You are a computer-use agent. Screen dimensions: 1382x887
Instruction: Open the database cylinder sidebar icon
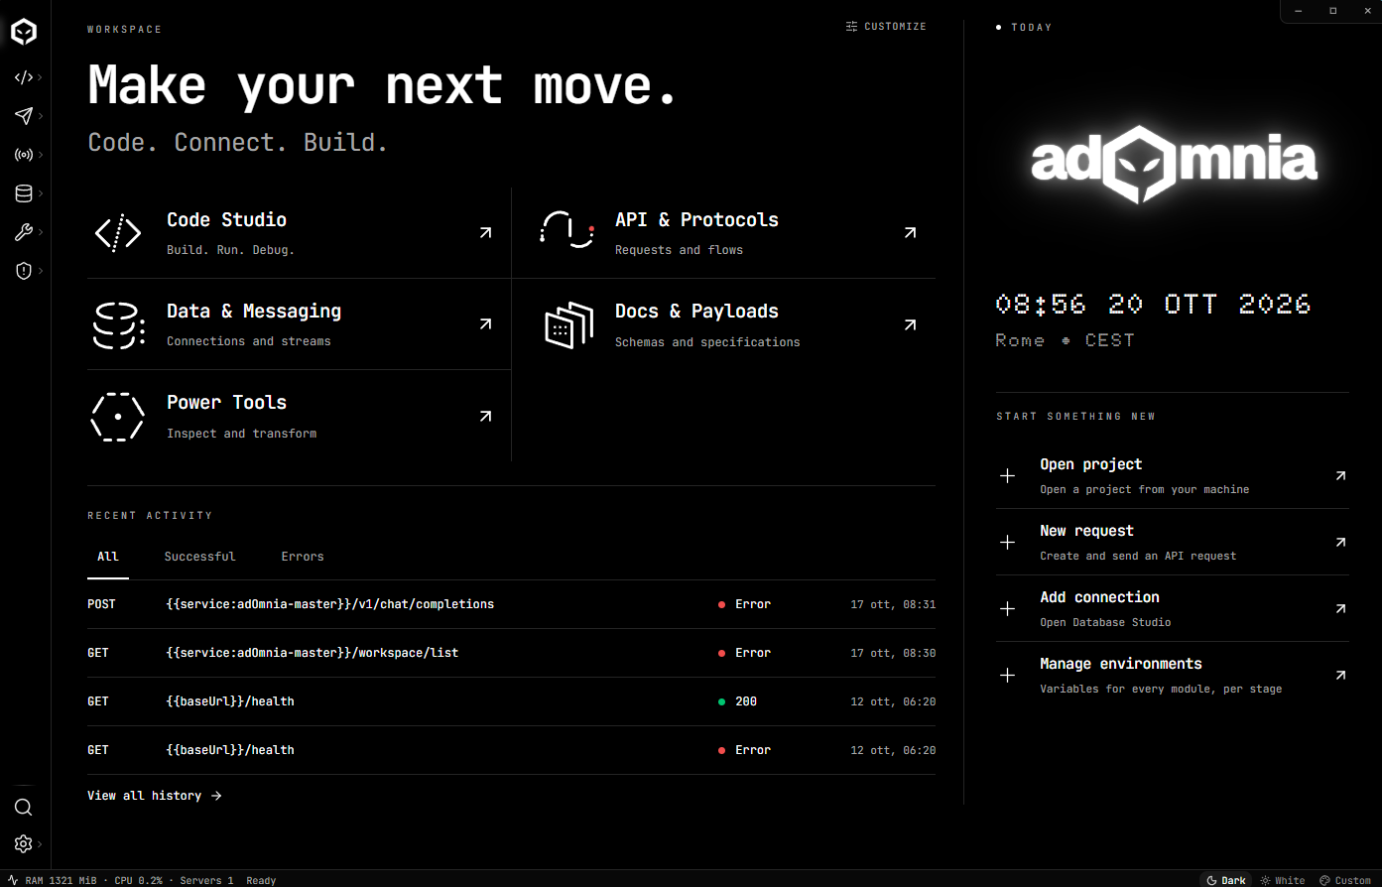(x=24, y=193)
